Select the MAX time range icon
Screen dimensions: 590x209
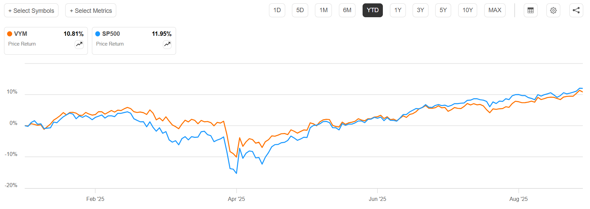click(495, 10)
